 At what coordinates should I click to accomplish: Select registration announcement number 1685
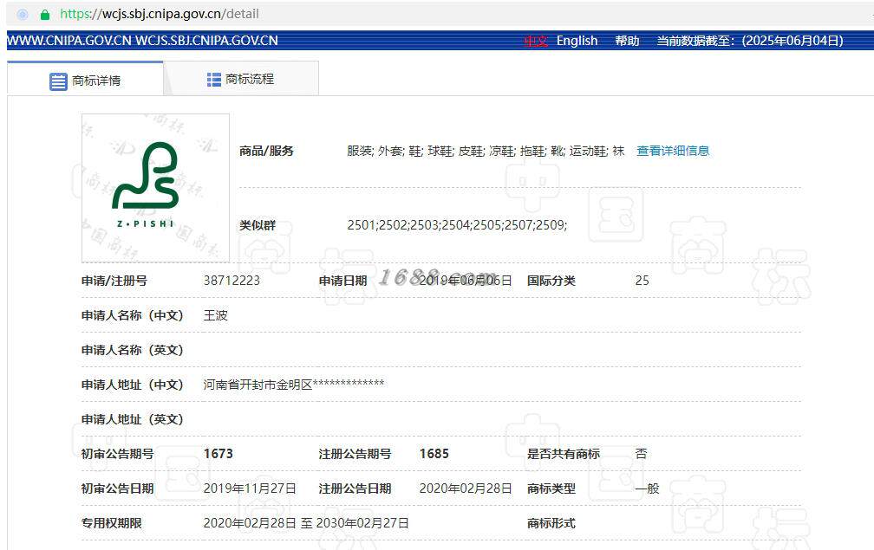434,454
